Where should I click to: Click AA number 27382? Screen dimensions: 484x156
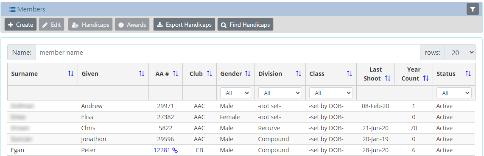point(165,117)
